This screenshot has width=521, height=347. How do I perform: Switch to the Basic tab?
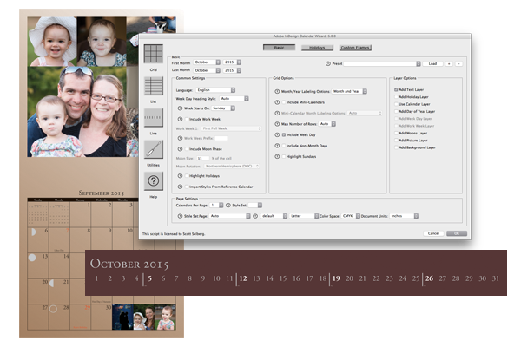[x=279, y=48]
